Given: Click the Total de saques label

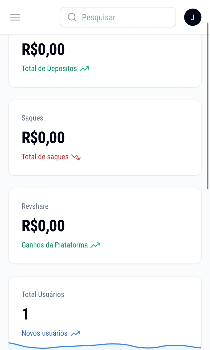Looking at the screenshot, I should 45,157.
